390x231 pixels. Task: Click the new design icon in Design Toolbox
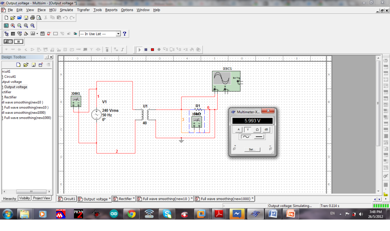(18, 65)
